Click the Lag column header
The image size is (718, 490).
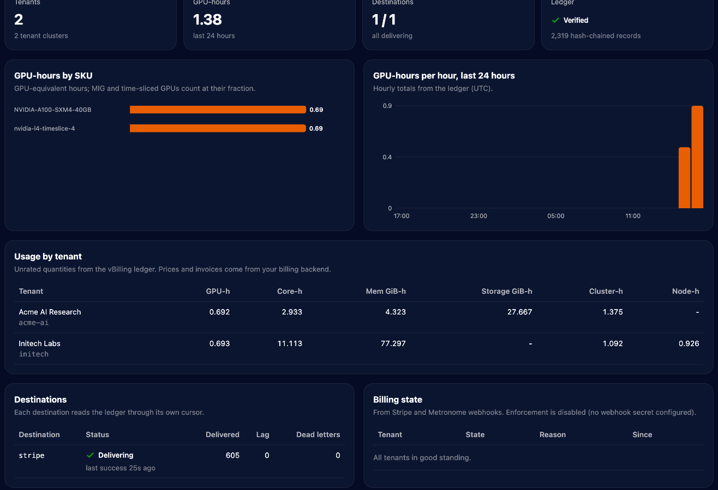tap(263, 434)
